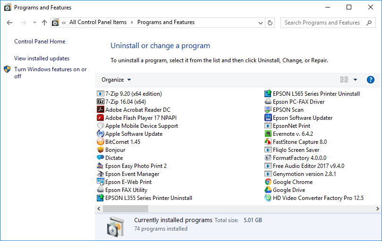Click the Google Drive icon
Screen dimensions: 382x241
click(268, 190)
